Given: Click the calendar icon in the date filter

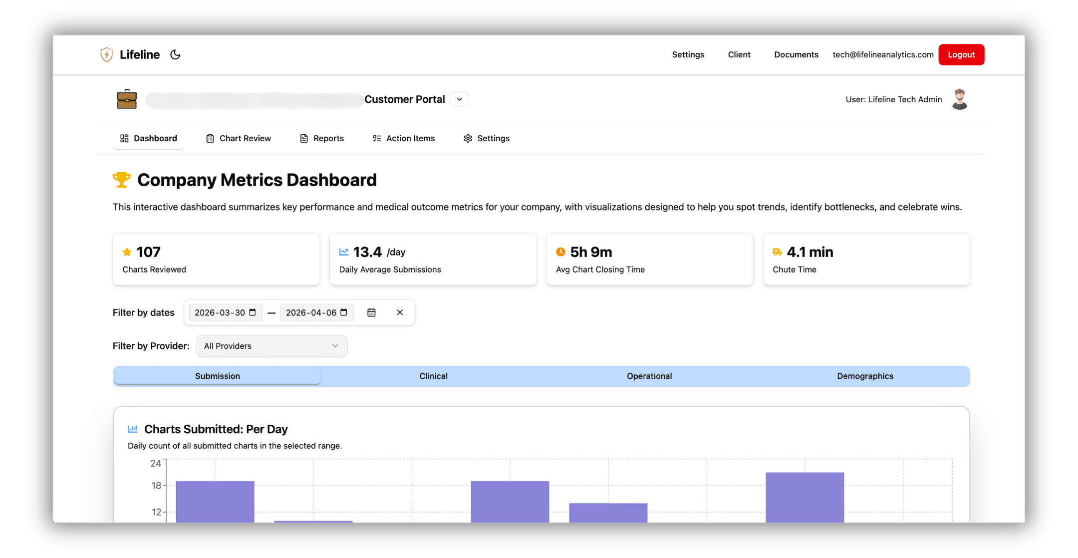Looking at the screenshot, I should [371, 312].
